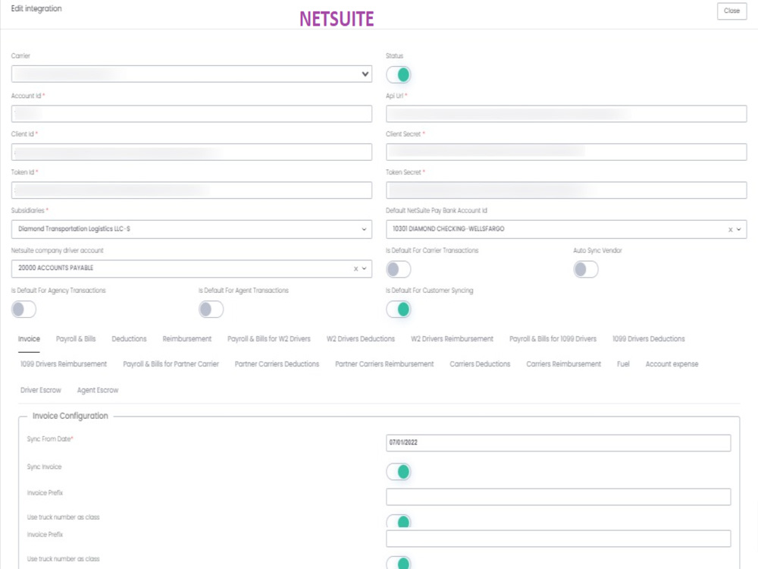758x569 pixels.
Task: Click the Token Secret field
Action: (566, 190)
